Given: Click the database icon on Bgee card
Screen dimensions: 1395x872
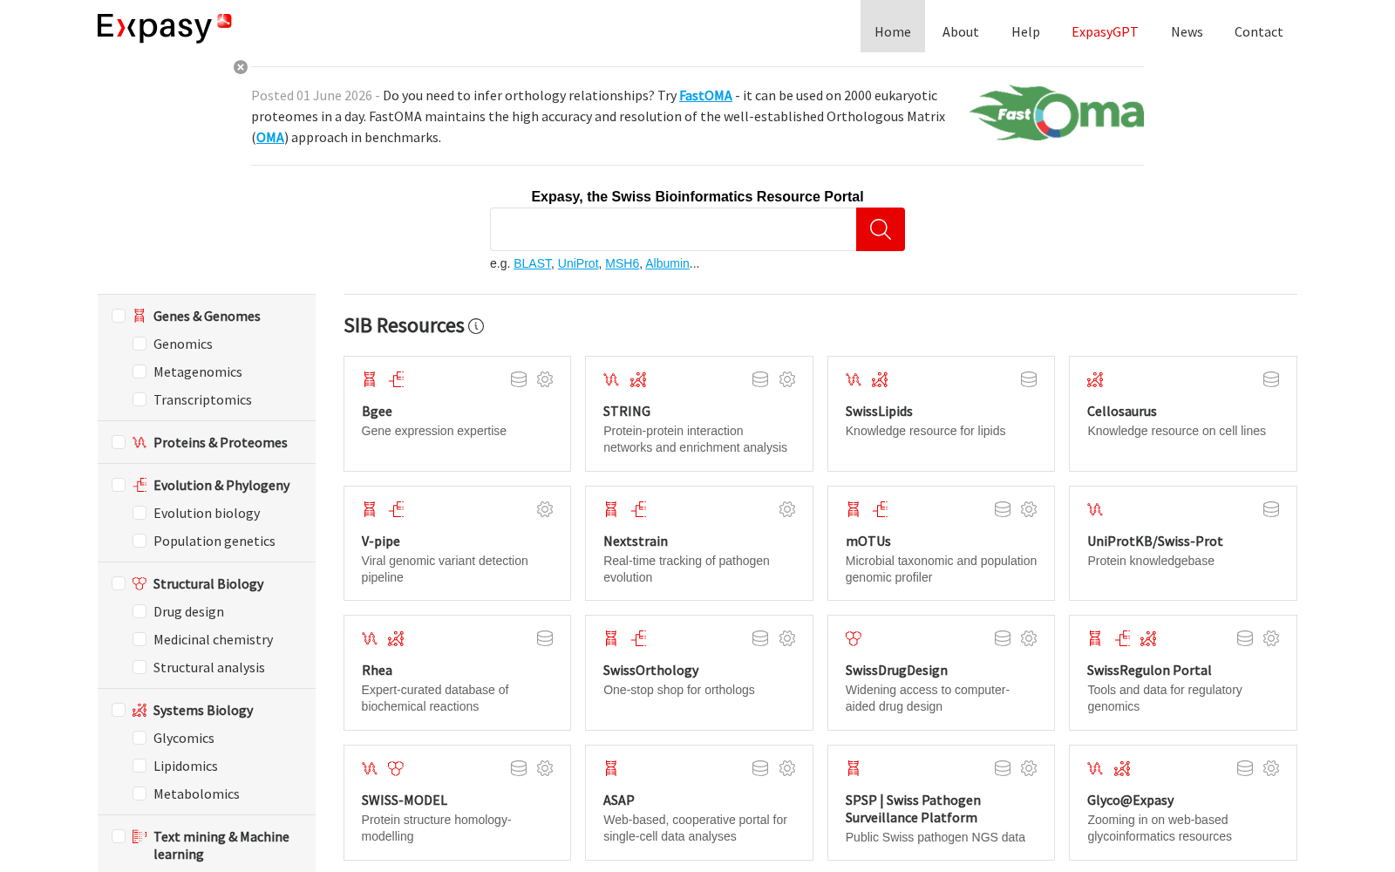Looking at the screenshot, I should [x=519, y=379].
